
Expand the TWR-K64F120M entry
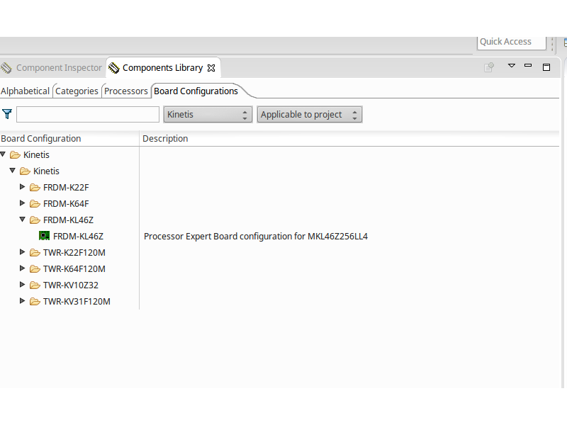pyautogui.click(x=22, y=268)
